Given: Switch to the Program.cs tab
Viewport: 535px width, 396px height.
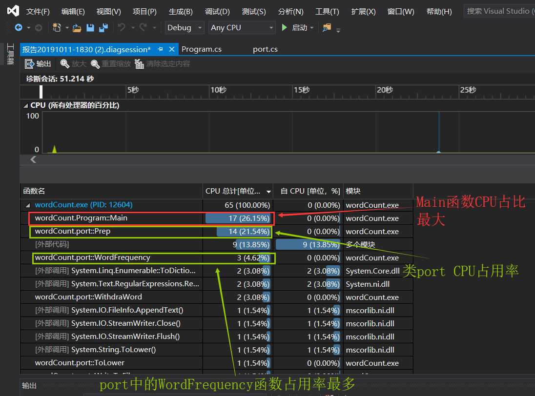Looking at the screenshot, I should (x=202, y=49).
